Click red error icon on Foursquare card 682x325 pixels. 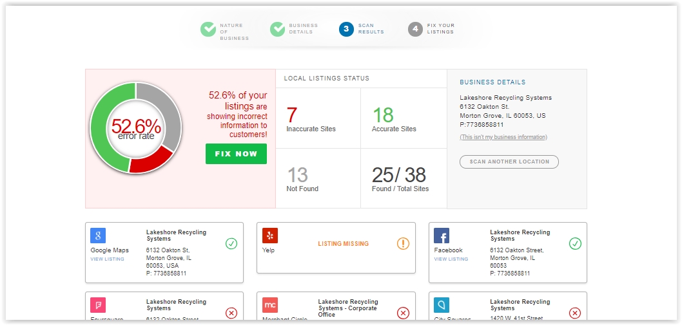click(x=231, y=313)
